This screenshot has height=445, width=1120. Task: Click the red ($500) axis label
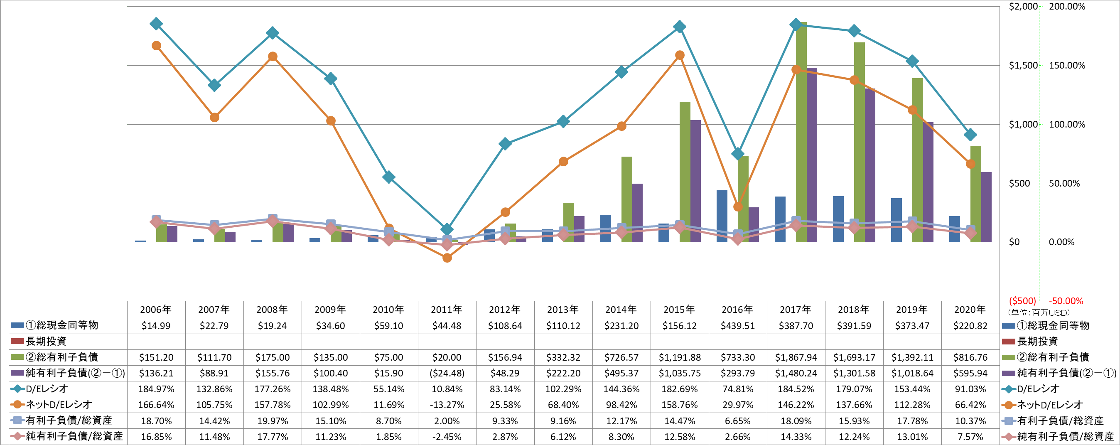[1022, 301]
